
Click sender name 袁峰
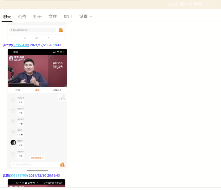[6, 175]
